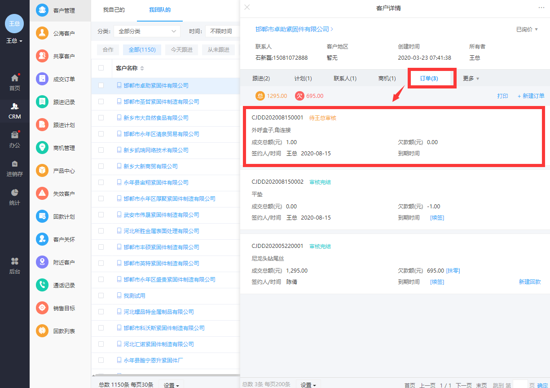Check the box for 新乡大新商贸有限公司
The image size is (550, 388).
coord(101,166)
